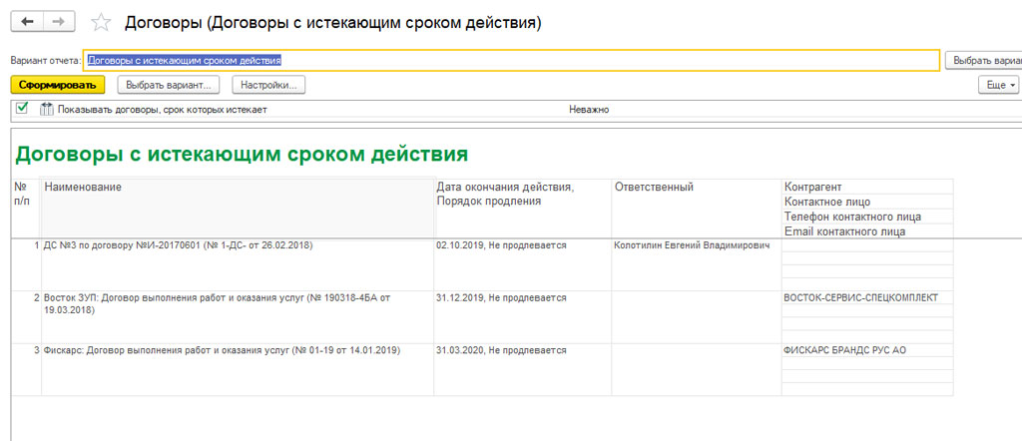Click the "Контрагент" column header
This screenshot has height=441, width=1022.
coord(813,188)
